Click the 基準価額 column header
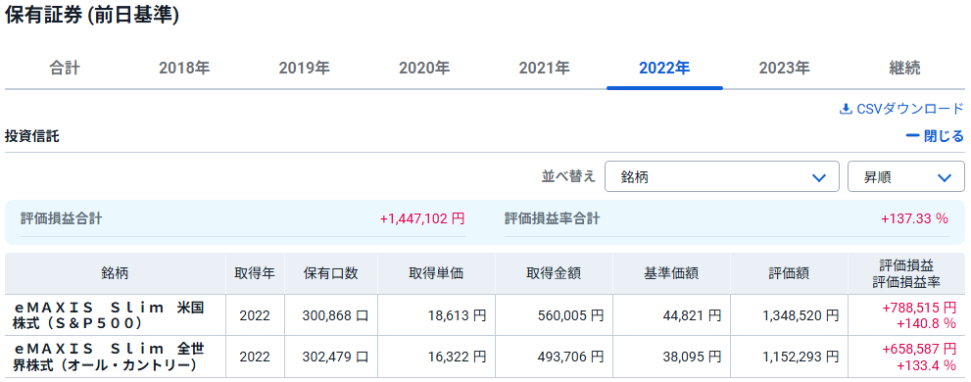The image size is (971, 382). [x=671, y=273]
